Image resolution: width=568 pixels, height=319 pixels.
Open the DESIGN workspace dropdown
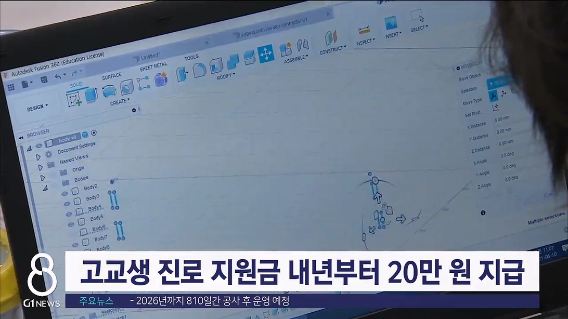pos(37,108)
